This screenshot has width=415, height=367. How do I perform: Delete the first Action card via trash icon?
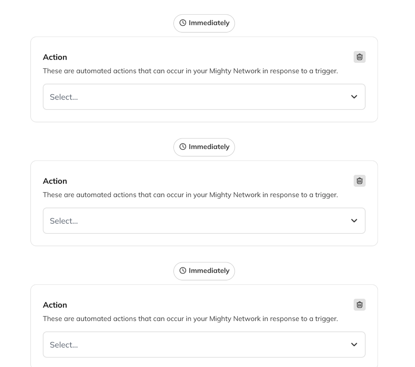tap(359, 57)
